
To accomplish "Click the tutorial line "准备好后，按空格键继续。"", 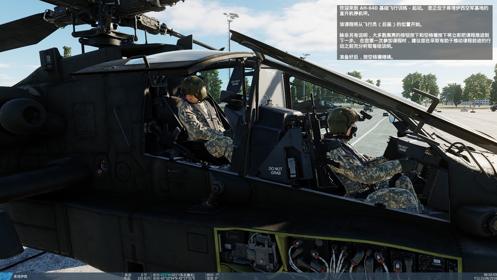I will coord(367,57).
